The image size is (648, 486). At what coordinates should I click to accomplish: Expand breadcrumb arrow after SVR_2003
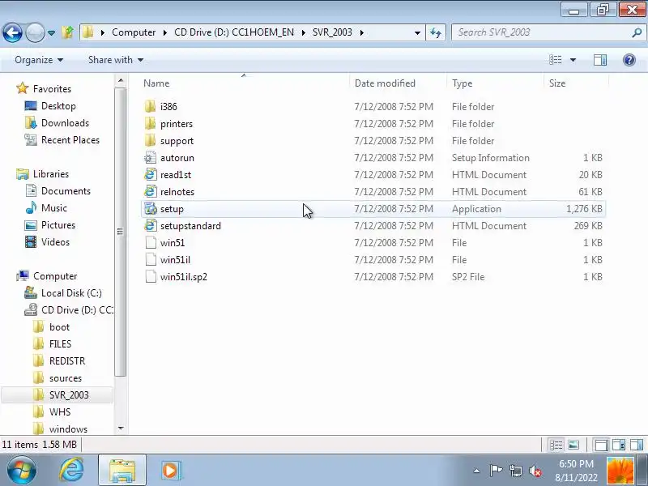pos(361,32)
